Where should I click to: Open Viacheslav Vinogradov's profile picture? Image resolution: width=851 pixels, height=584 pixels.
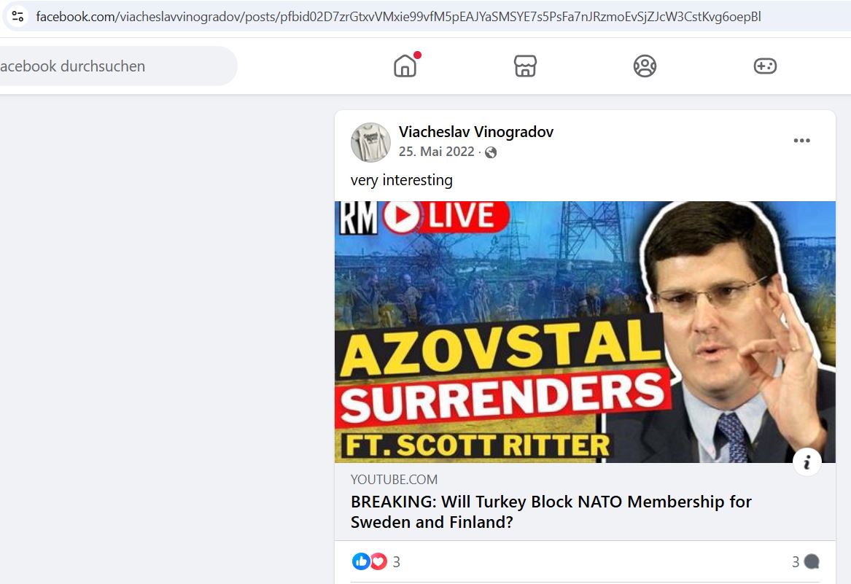click(x=370, y=142)
